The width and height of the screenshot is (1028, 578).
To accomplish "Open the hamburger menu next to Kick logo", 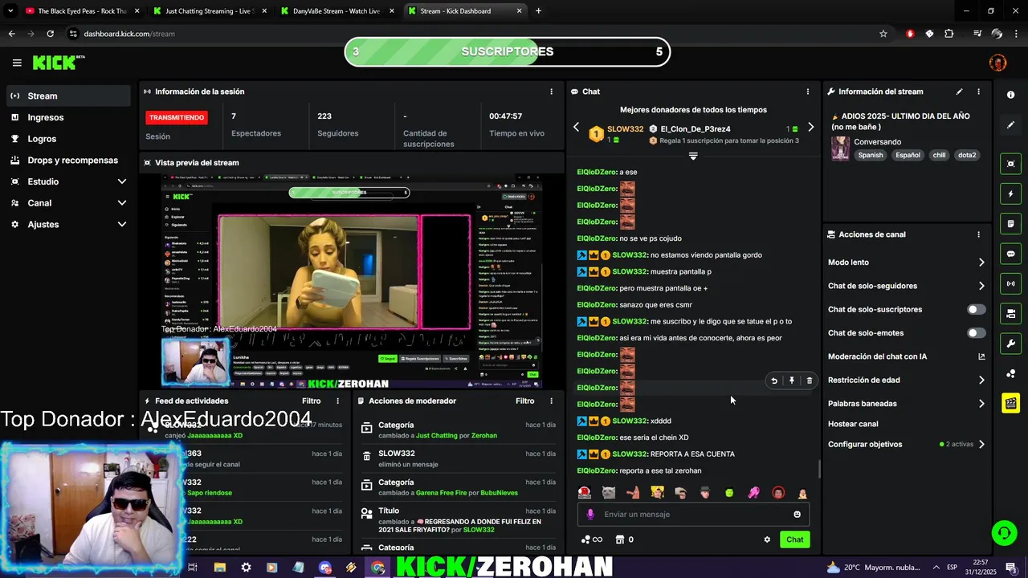I will (x=17, y=63).
